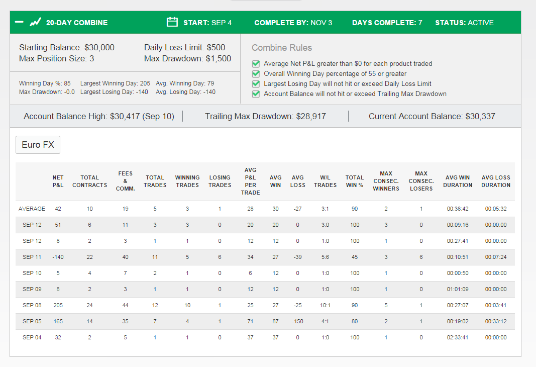Click the DAYS COMPLETE: 7 label
This screenshot has height=367, width=536.
[x=387, y=23]
